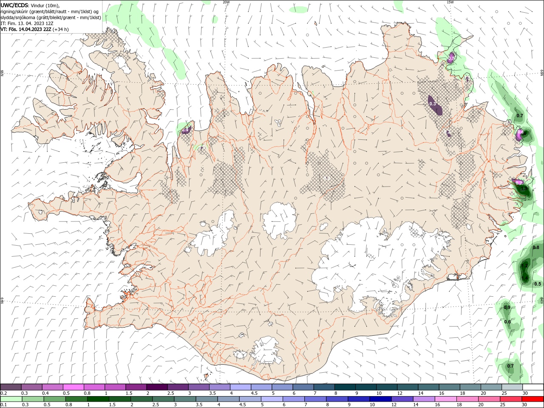Click the 0.9 rainfall value on the map

pyautogui.click(x=507, y=307)
